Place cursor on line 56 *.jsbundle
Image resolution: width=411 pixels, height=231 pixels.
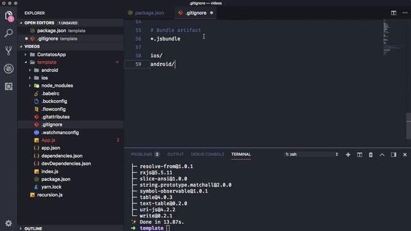point(165,38)
